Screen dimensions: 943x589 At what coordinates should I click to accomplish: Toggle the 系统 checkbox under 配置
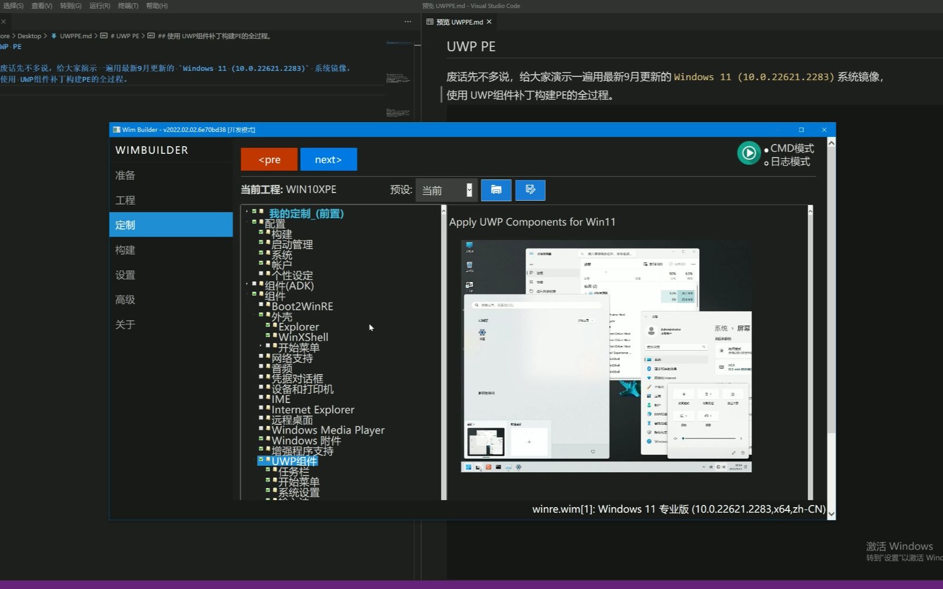[261, 253]
